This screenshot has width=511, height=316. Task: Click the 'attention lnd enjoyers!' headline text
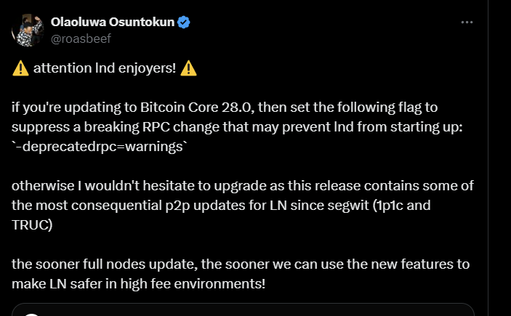click(x=102, y=69)
